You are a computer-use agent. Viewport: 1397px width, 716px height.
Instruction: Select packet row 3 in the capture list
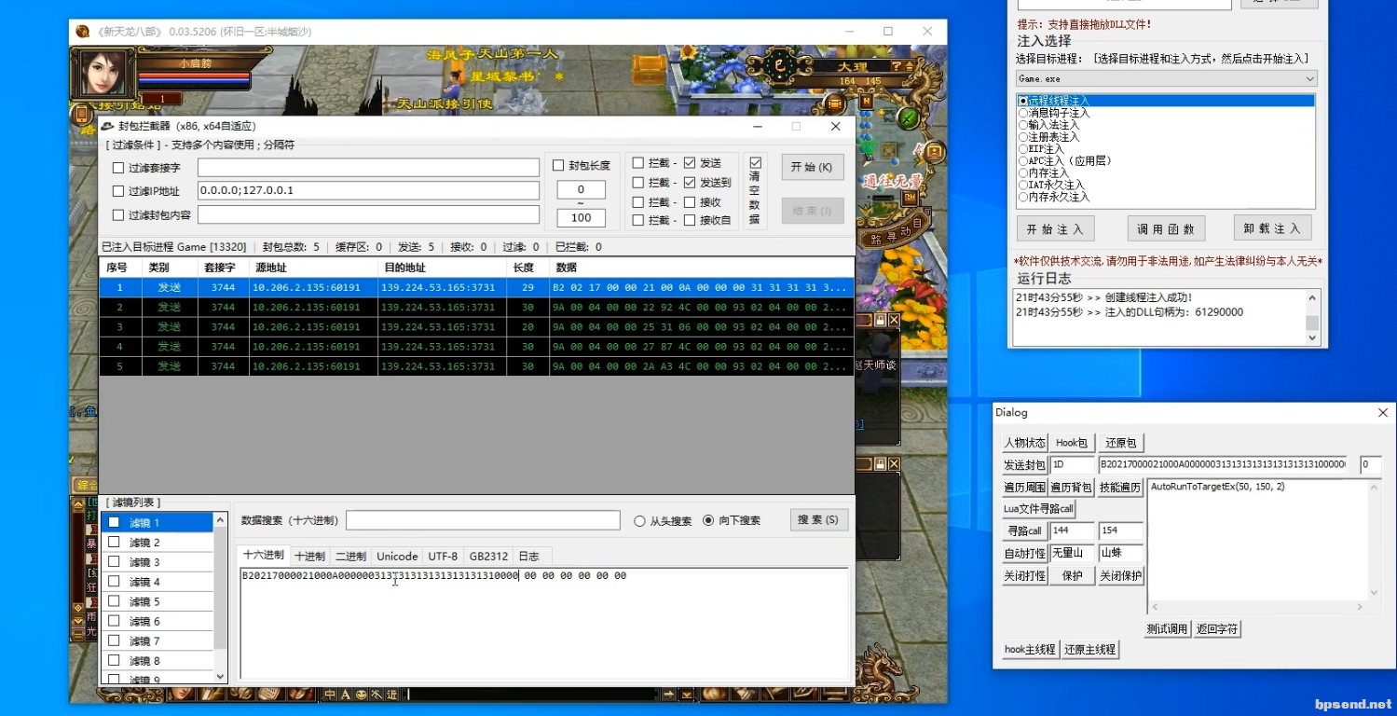pos(476,326)
